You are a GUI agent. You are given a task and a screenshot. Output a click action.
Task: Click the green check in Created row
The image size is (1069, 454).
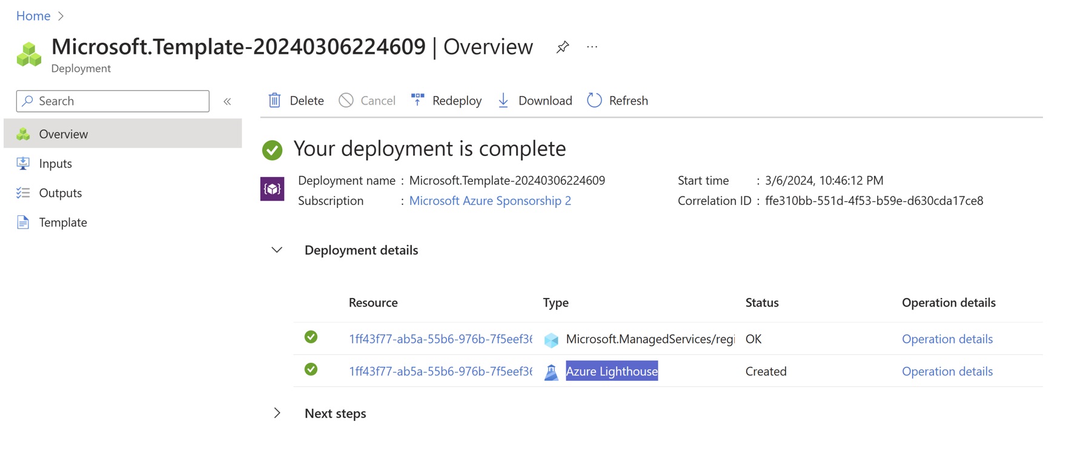[311, 369]
